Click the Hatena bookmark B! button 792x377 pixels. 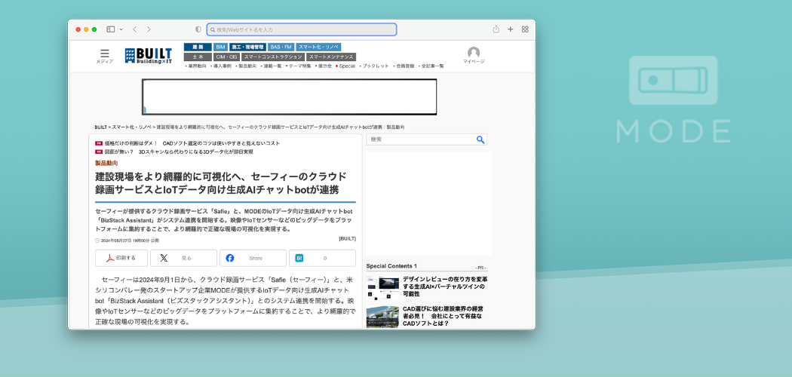tap(322, 258)
